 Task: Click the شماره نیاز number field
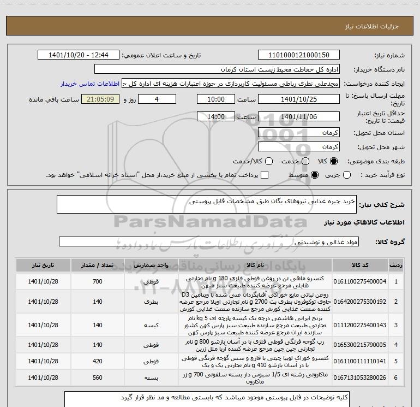[299, 55]
